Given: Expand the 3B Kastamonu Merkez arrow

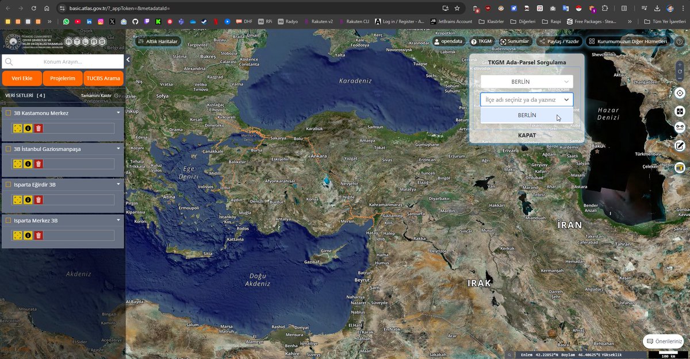Looking at the screenshot, I should pyautogui.click(x=118, y=113).
